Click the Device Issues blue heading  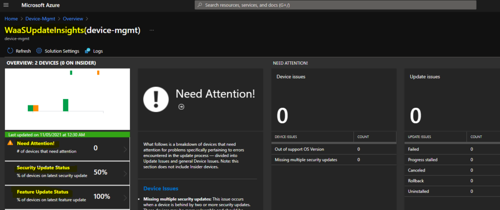pos(161,189)
